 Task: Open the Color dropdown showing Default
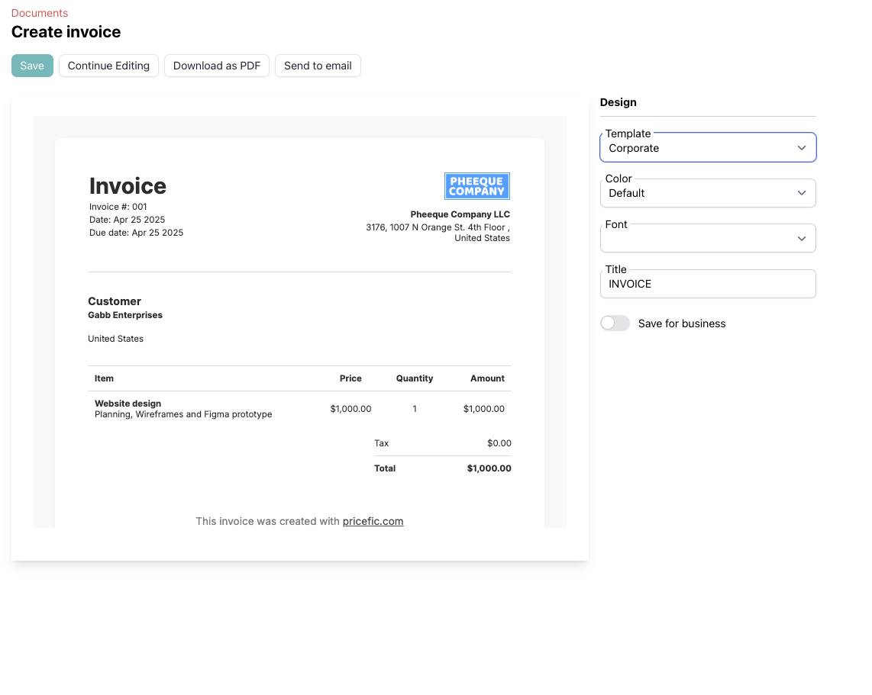(x=708, y=193)
